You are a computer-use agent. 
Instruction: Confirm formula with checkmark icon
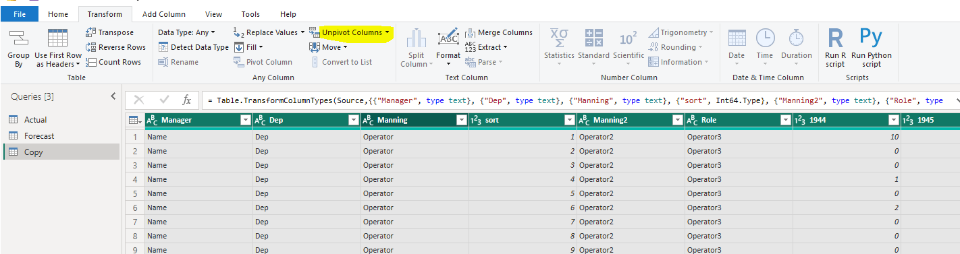(164, 100)
